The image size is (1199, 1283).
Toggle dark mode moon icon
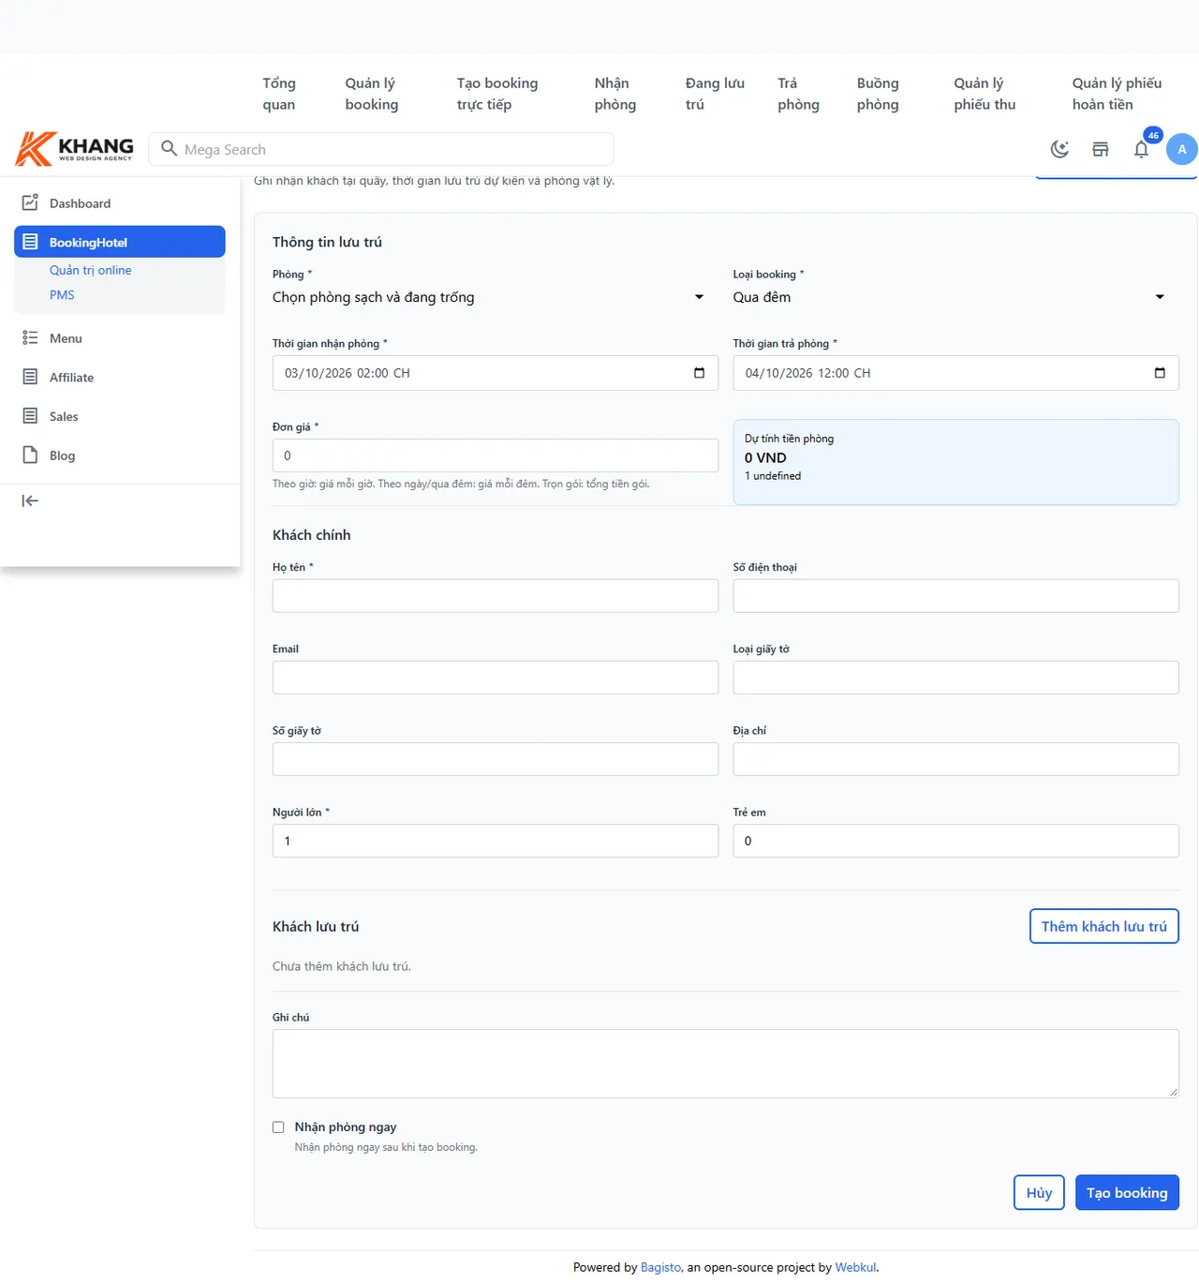1059,149
